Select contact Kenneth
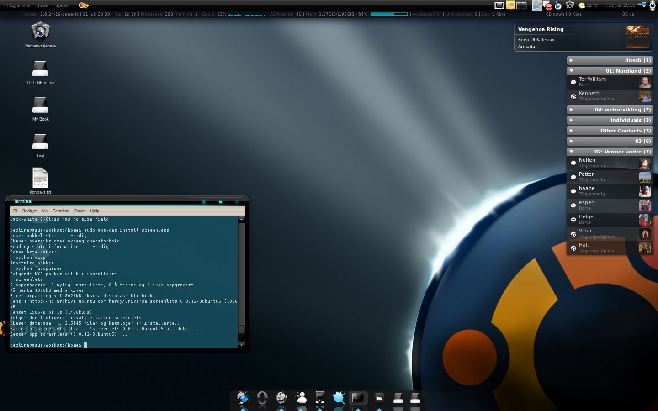The image size is (658, 411). [610, 96]
